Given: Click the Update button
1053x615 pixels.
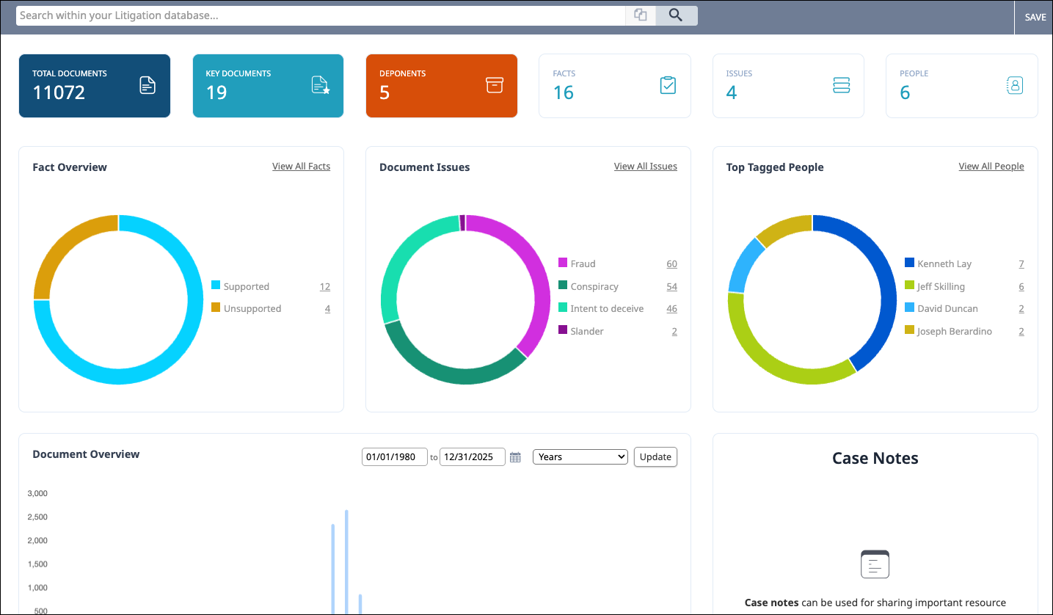Looking at the screenshot, I should click(655, 457).
